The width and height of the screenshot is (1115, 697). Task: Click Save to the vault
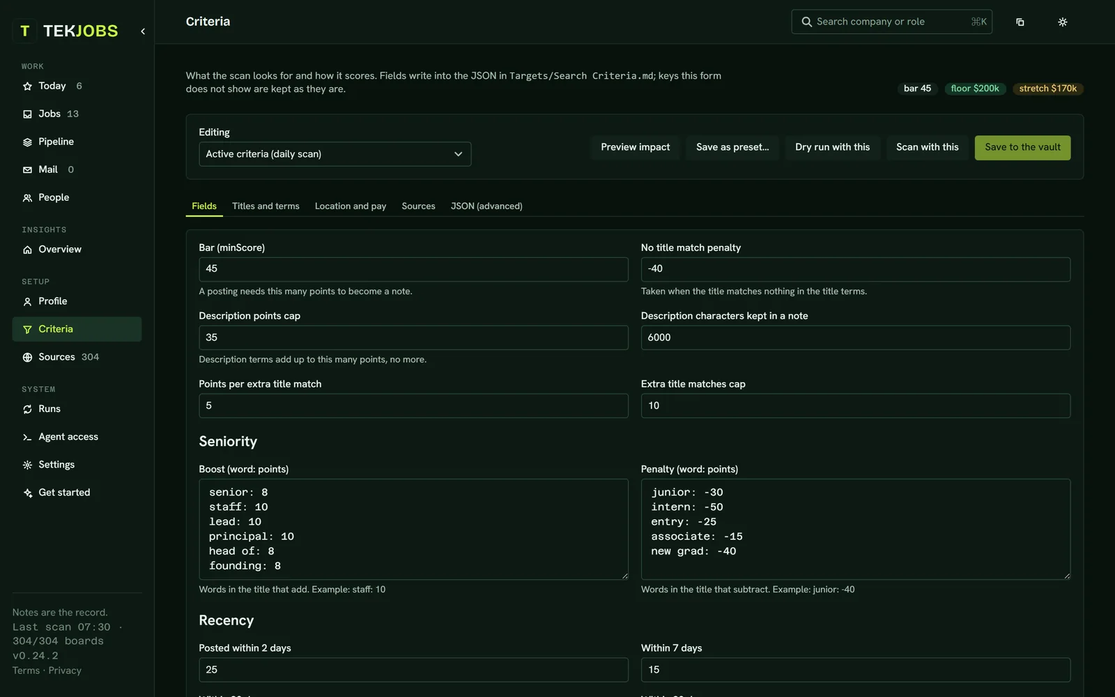click(1022, 147)
